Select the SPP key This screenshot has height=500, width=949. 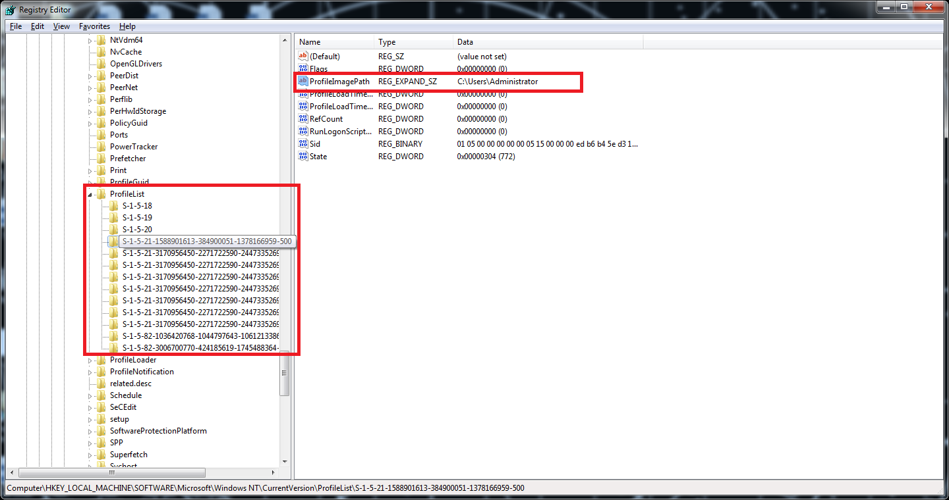(x=116, y=443)
